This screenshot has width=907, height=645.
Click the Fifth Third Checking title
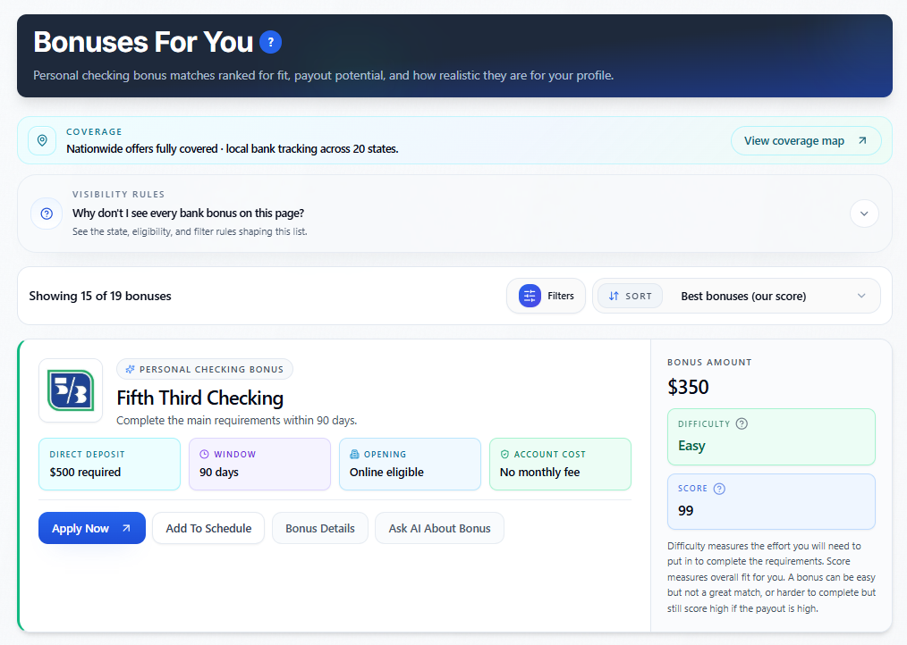point(200,398)
